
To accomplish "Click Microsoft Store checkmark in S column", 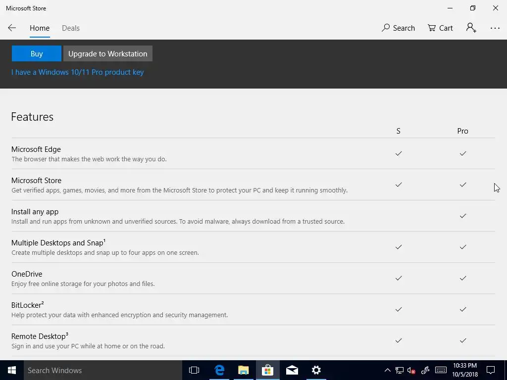I will coord(399,185).
